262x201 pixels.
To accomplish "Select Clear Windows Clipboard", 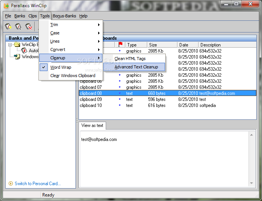I will (x=71, y=76).
